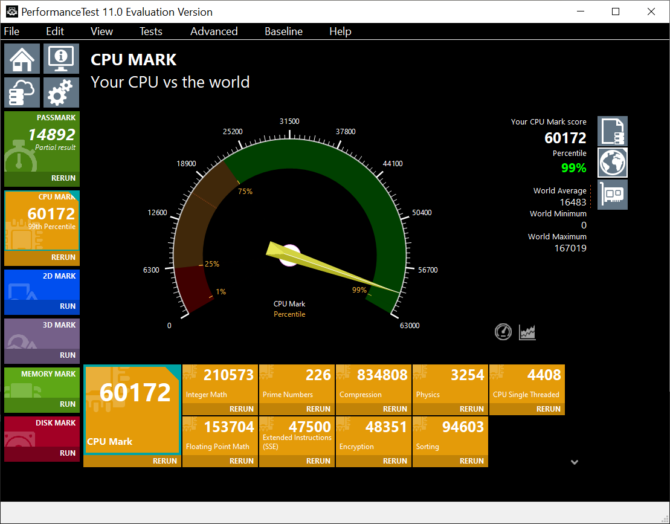The height and width of the screenshot is (524, 670).
Task: Run the 2D Mark test
Action: [x=67, y=306]
